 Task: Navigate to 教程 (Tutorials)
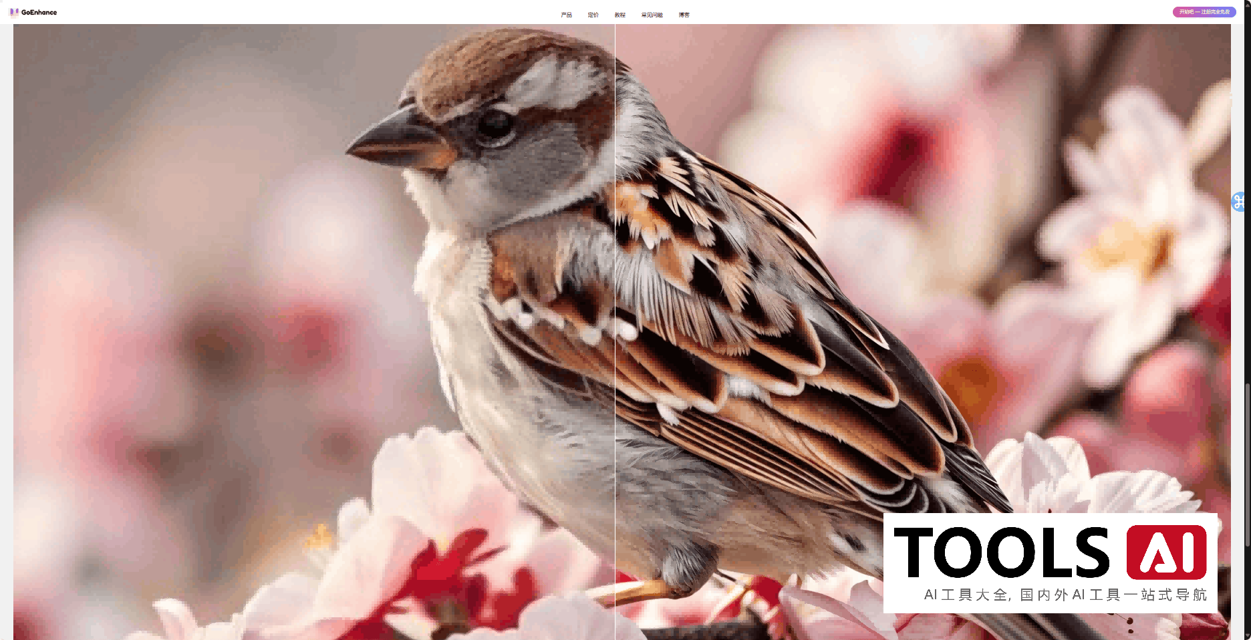(x=619, y=15)
